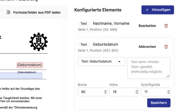177x112 pixels.
Task: Click the Höhe input field
Action: (124, 92)
